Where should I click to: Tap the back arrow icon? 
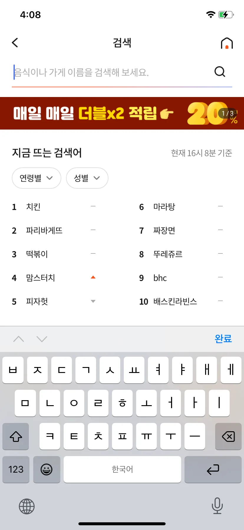pos(15,43)
